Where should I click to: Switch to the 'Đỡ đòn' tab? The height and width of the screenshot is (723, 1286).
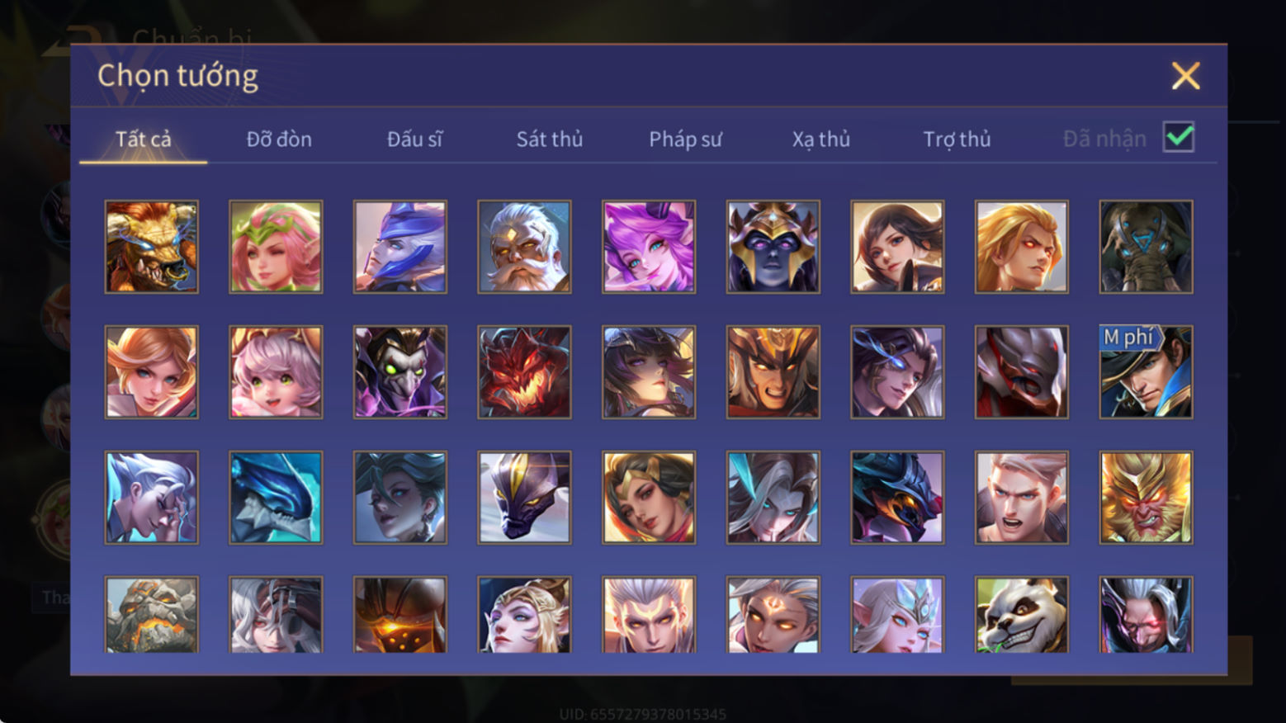[x=279, y=139]
